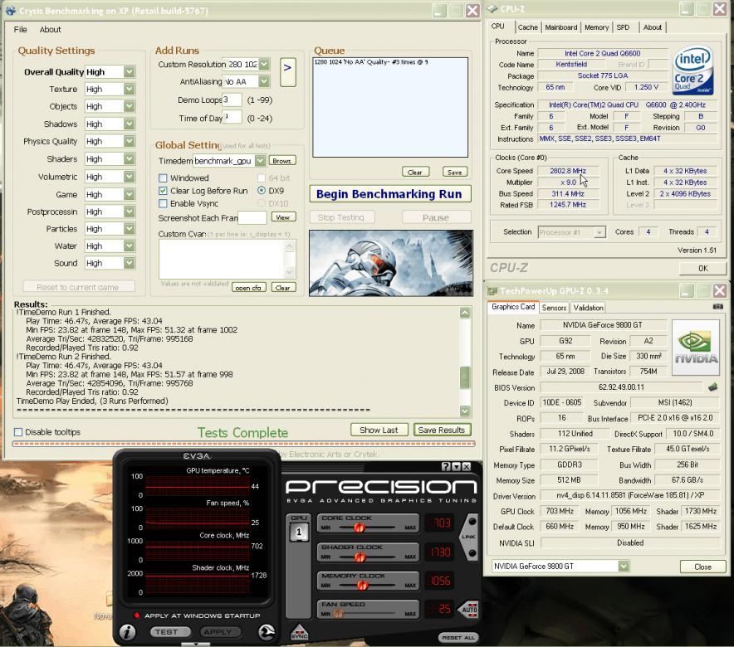The width and height of the screenshot is (734, 647).
Task: Open the GPU-Z graphics card selector dropdown
Action: tap(624, 566)
